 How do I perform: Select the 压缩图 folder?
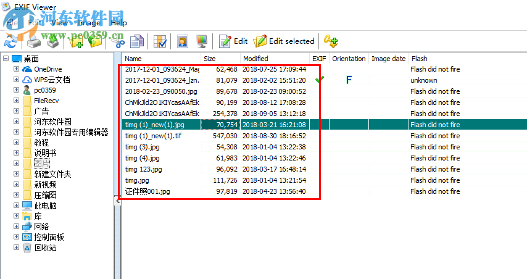click(45, 195)
